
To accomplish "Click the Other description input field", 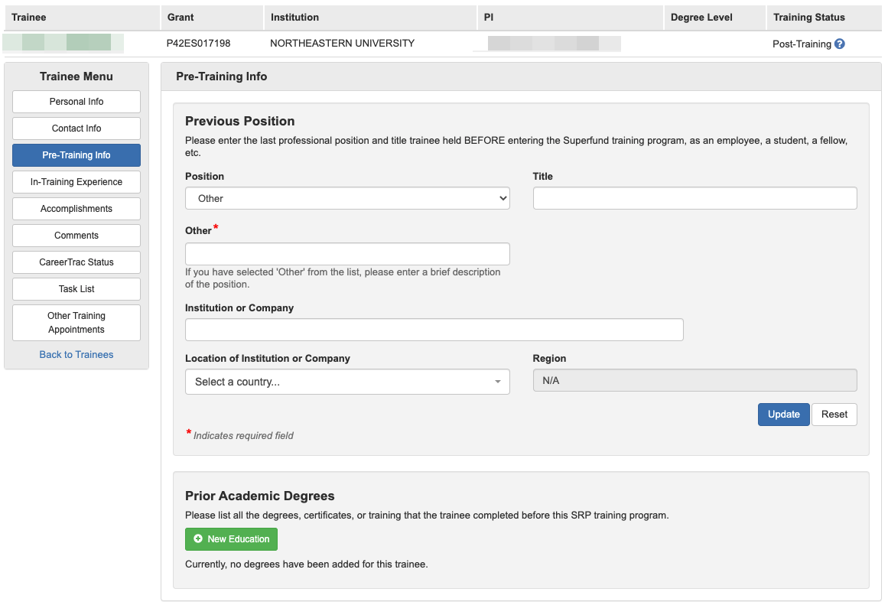I will click(x=347, y=254).
